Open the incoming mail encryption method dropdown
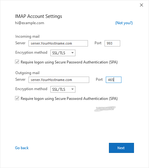 63,53
